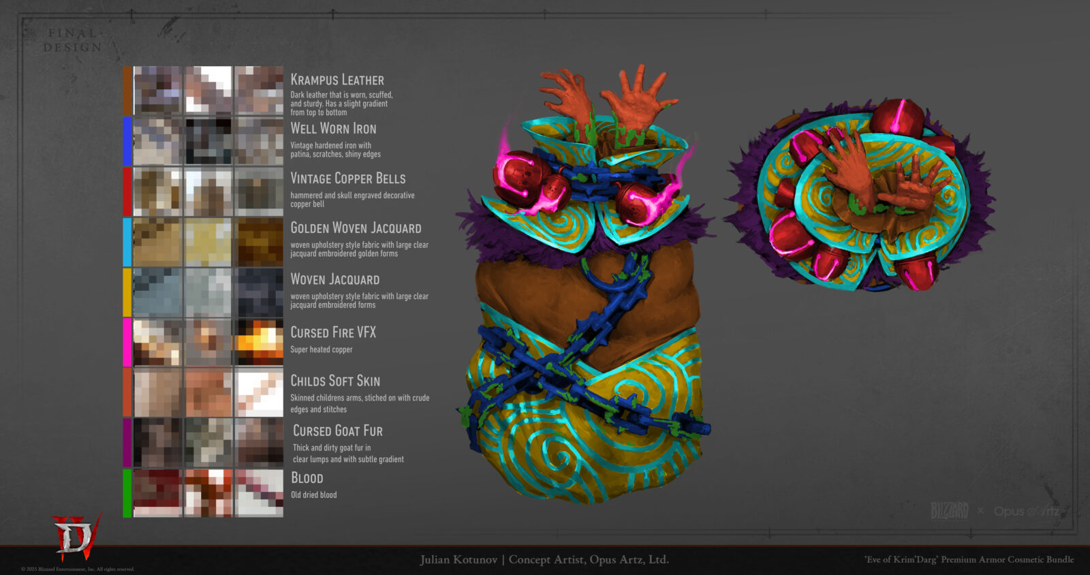Click the Blizzard logo watermark

point(949,510)
